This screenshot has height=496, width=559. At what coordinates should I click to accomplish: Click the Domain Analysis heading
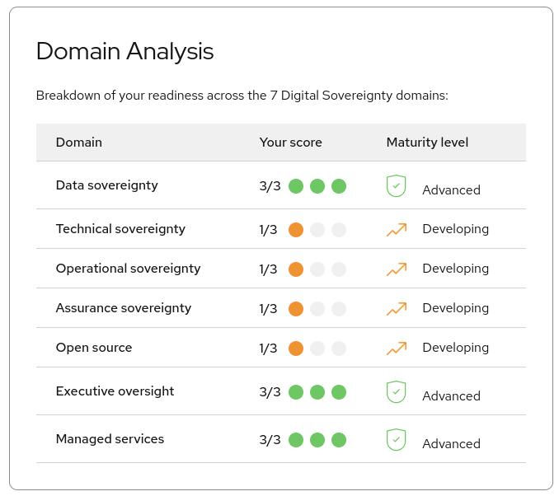[125, 51]
